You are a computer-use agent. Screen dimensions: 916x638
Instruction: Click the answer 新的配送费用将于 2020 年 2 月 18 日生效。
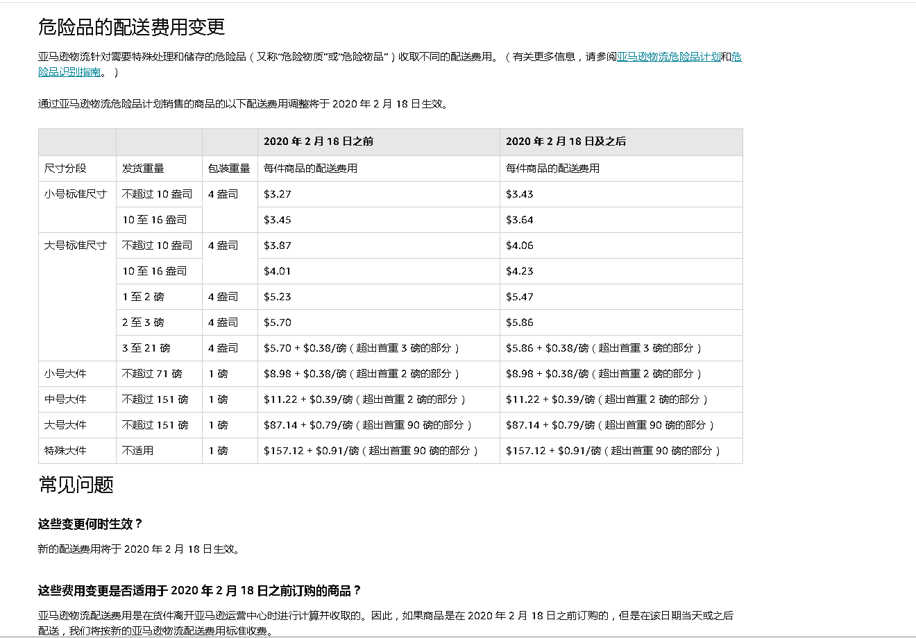tap(139, 549)
